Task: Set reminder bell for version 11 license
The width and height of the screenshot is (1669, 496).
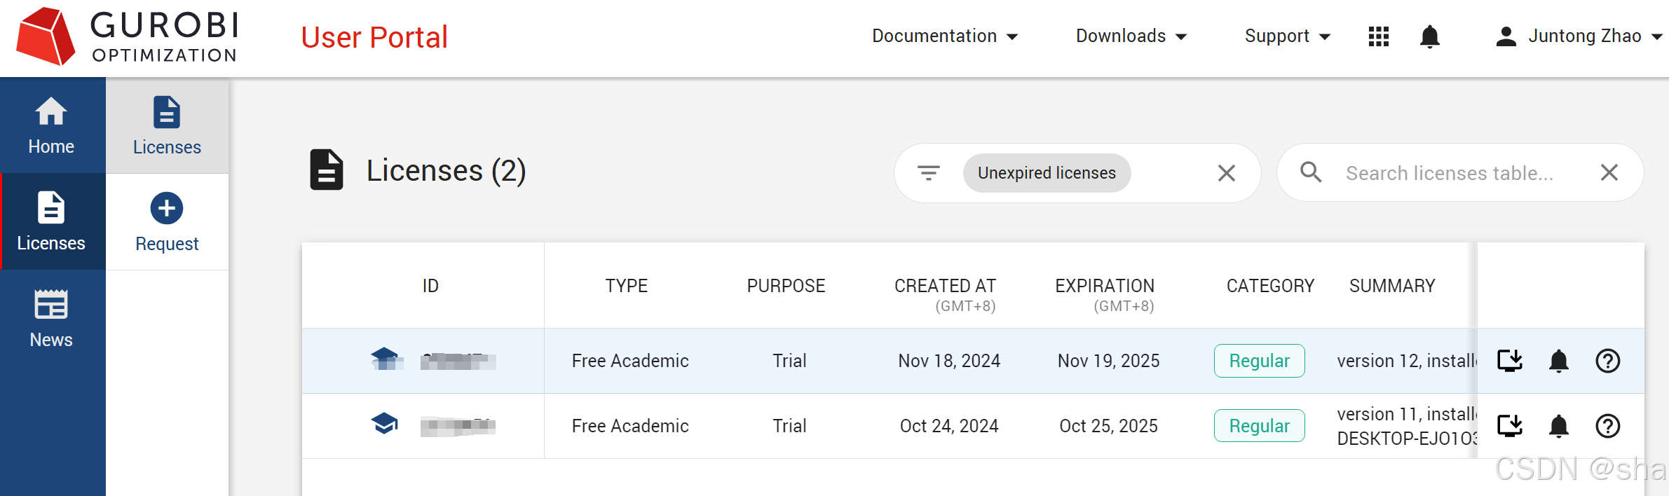Action: click(1558, 426)
